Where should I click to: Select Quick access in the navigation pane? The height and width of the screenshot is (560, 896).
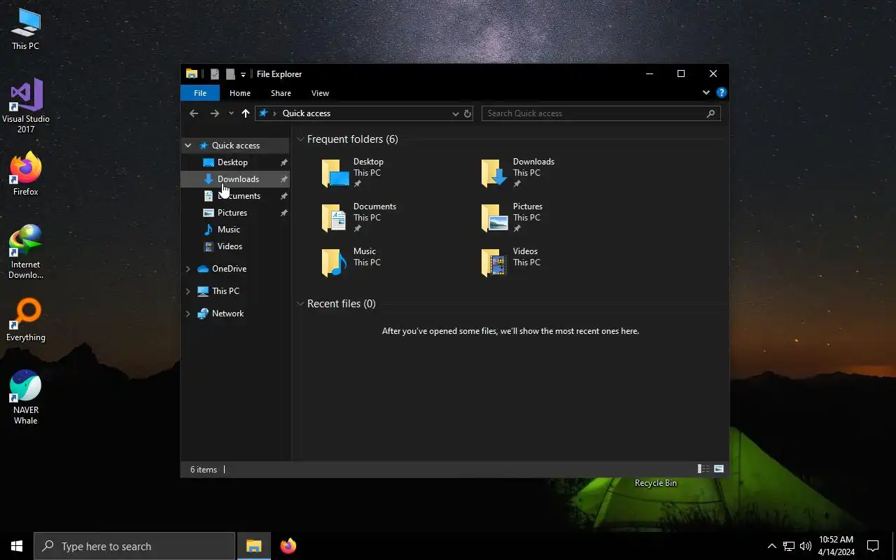coord(235,146)
